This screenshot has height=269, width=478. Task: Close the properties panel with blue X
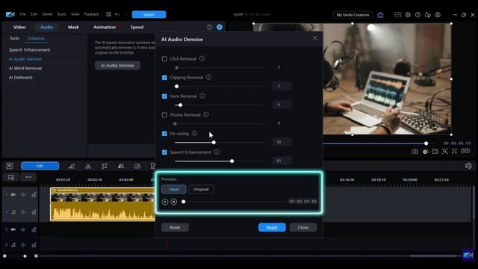pos(220,27)
